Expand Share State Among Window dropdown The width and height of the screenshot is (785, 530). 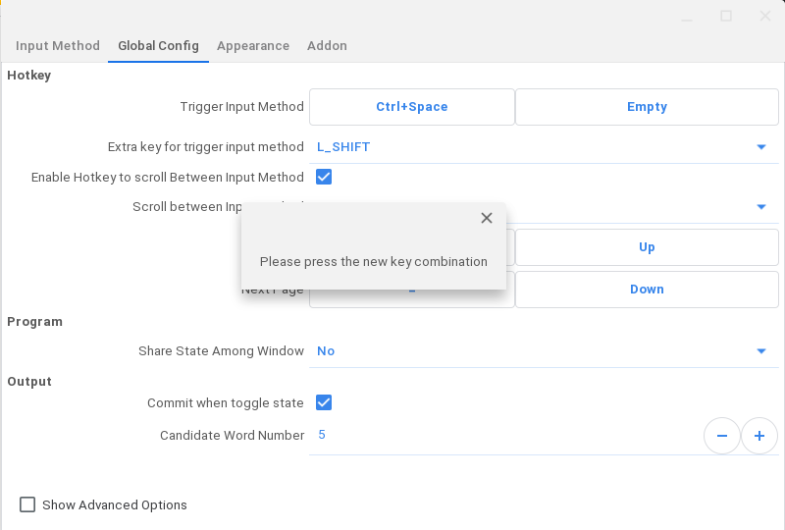click(760, 351)
